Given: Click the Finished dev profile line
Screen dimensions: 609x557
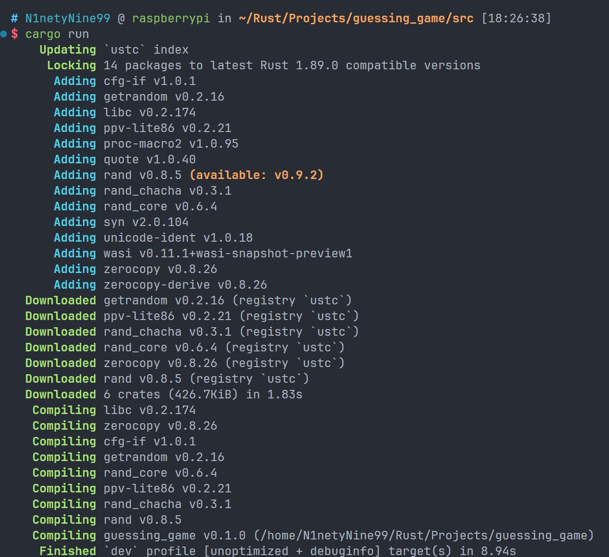Looking at the screenshot, I should coord(278,551).
